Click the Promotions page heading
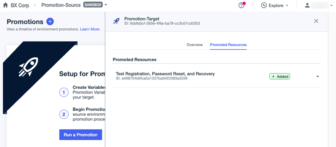Image resolution: width=336 pixels, height=147 pixels. (25, 22)
